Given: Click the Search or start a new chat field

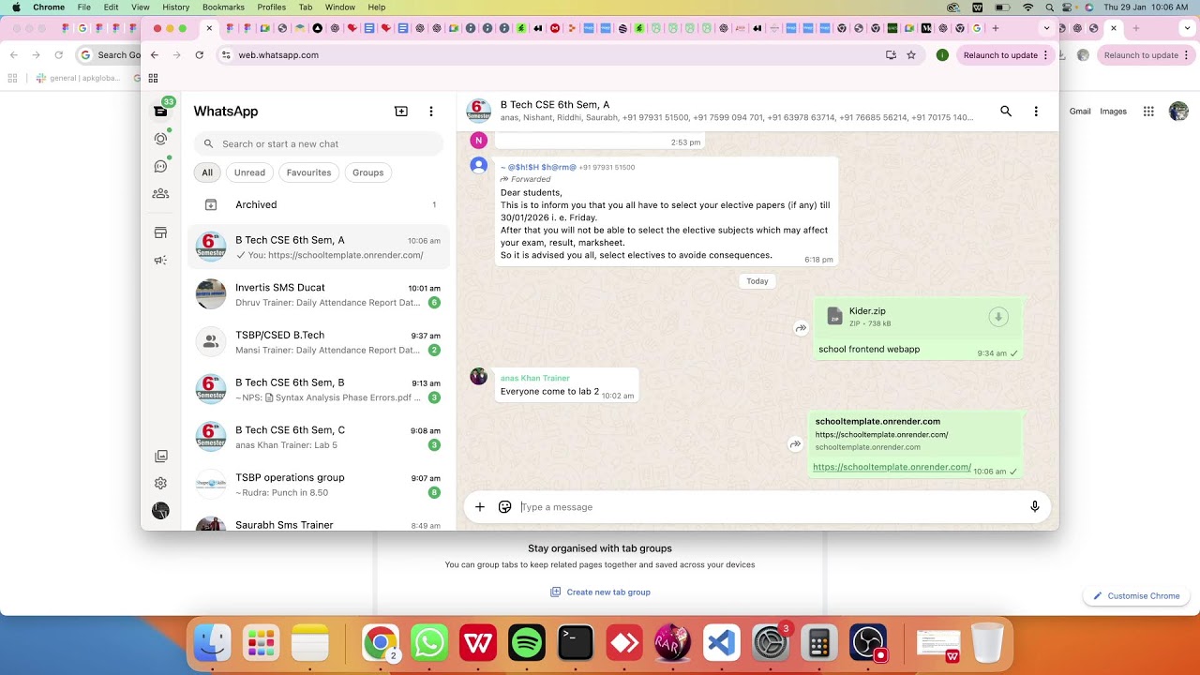Looking at the screenshot, I should click(319, 143).
